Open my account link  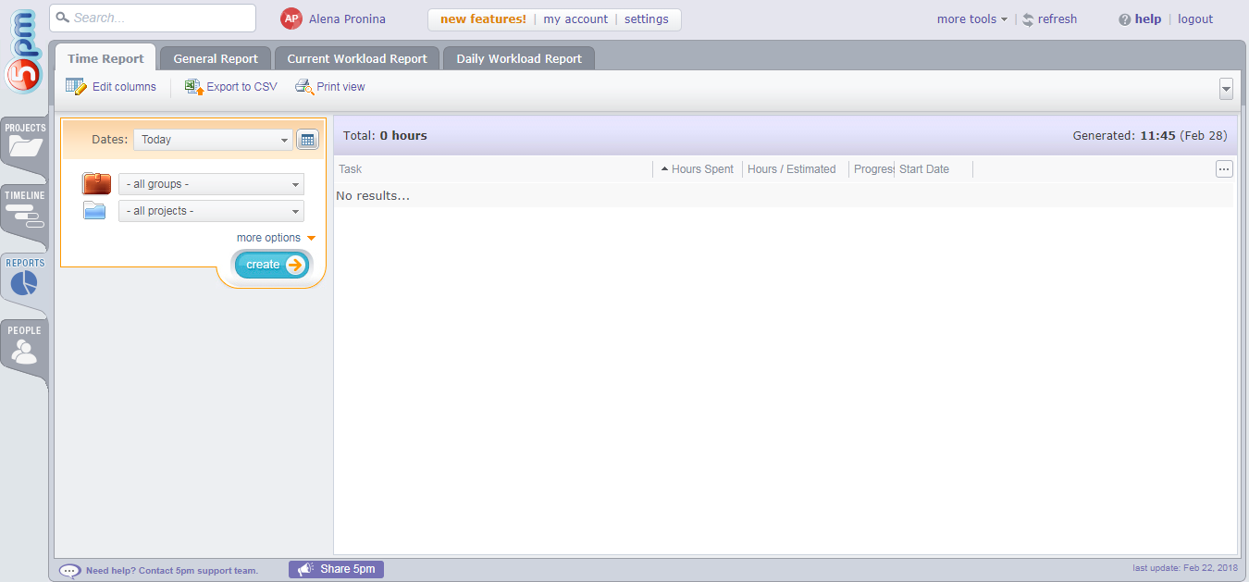pos(575,19)
